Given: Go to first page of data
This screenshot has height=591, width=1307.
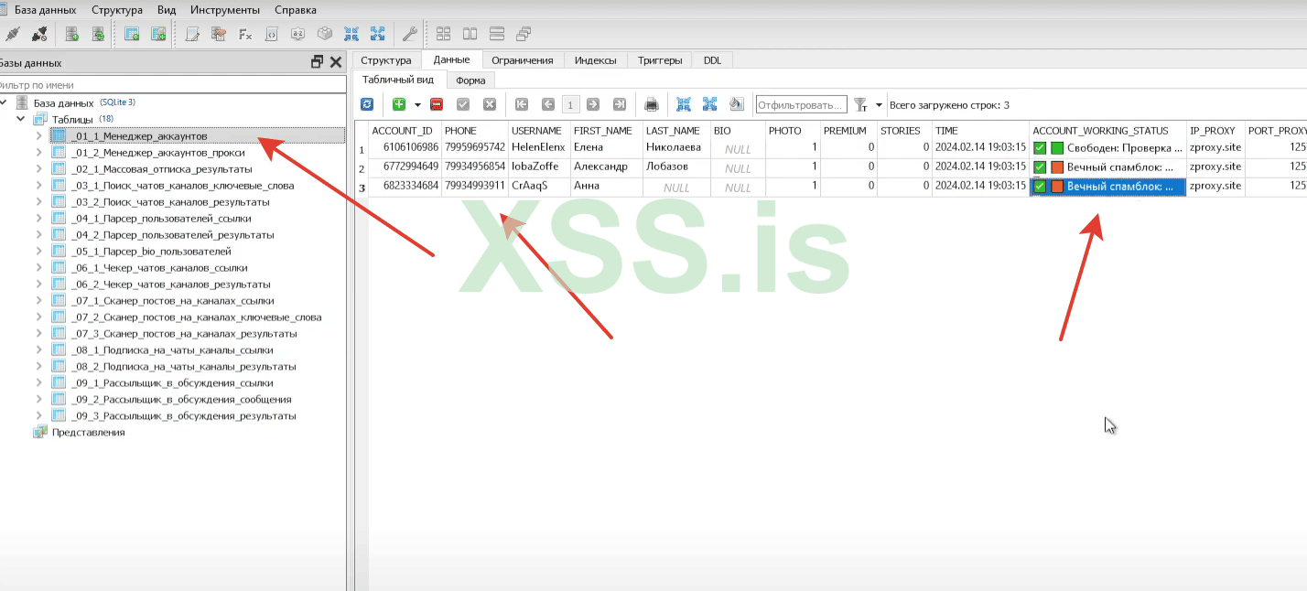Looking at the screenshot, I should tap(522, 104).
